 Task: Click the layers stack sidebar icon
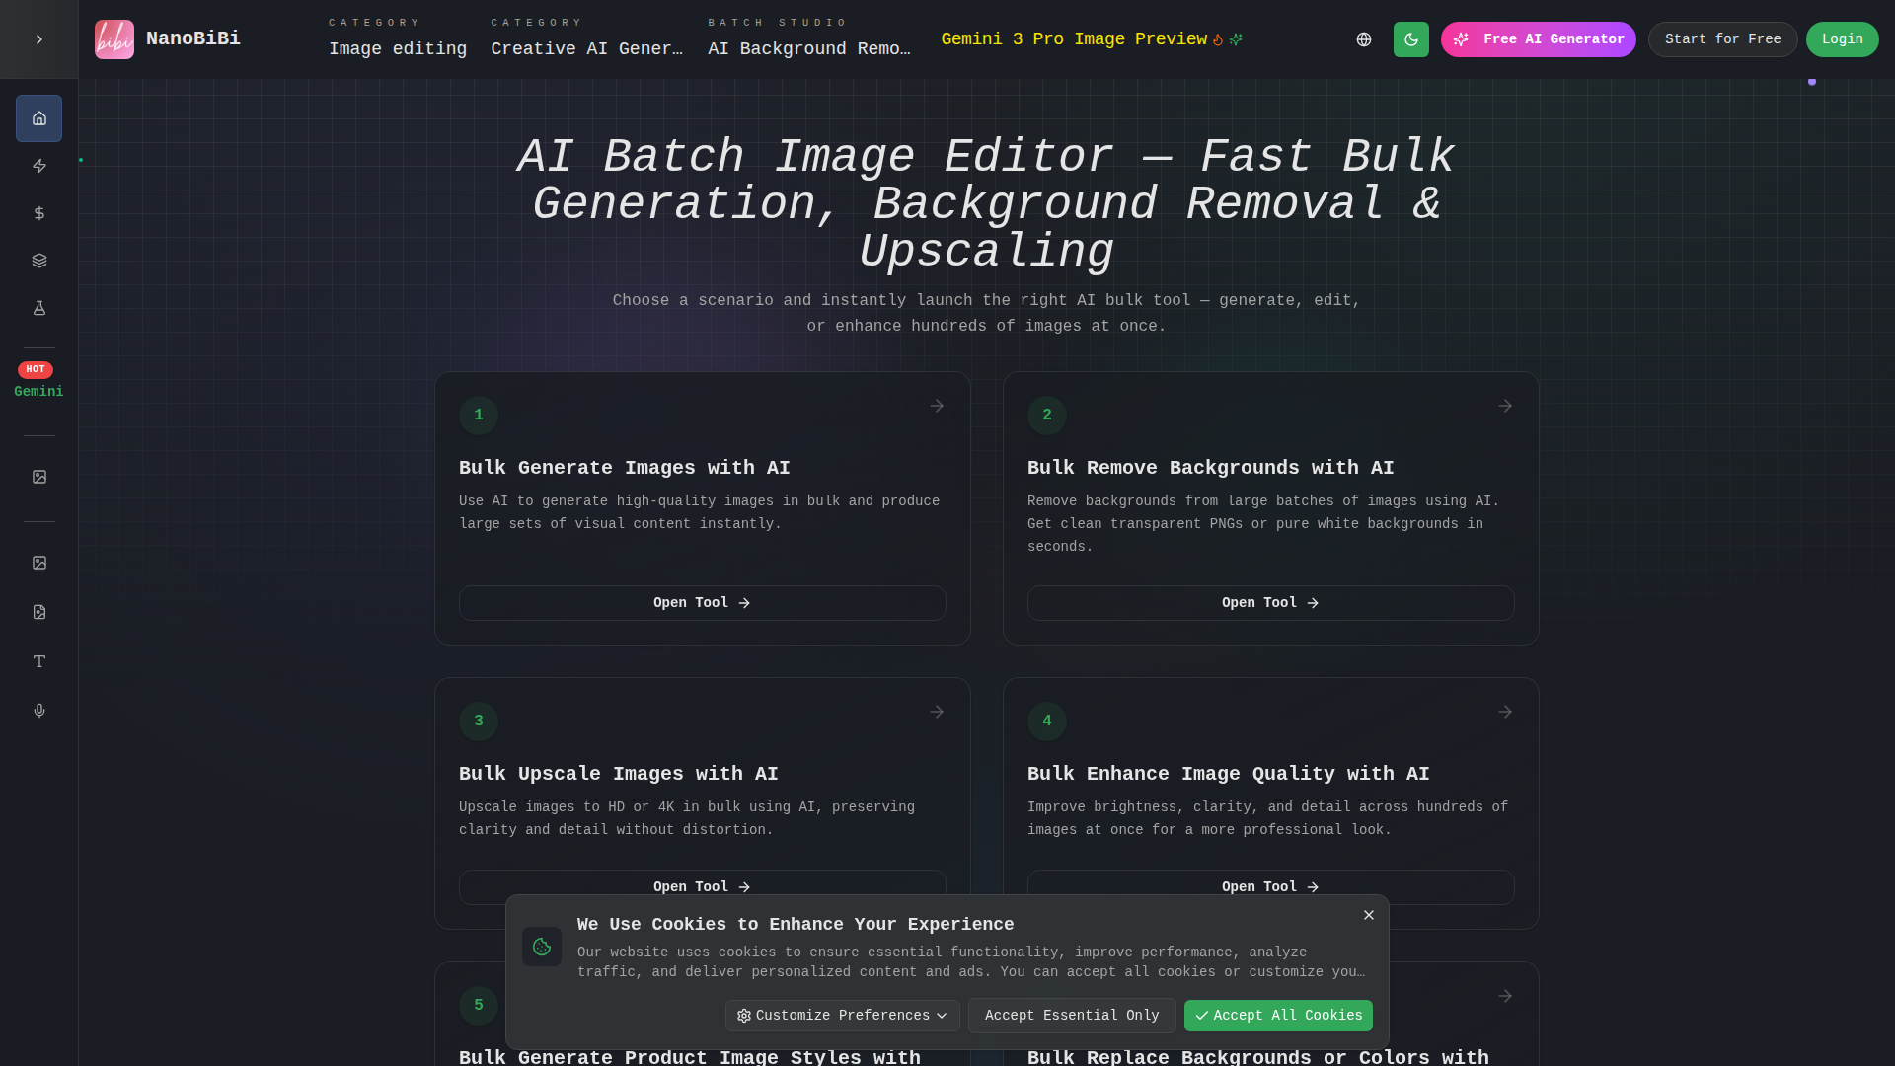38,261
